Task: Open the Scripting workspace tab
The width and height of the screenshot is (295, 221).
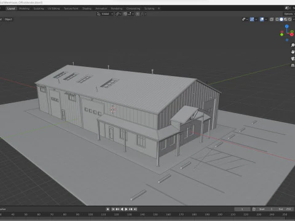Action: tap(149, 9)
